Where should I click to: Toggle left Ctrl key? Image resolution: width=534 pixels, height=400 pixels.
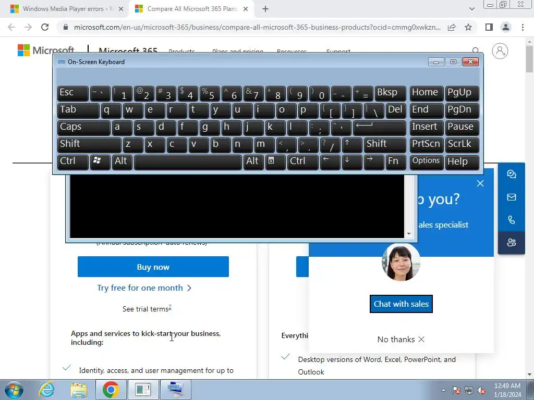(73, 162)
